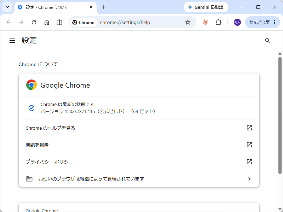Search settings with magnifier icon
Screen dimensions: 283x212
click(267, 41)
